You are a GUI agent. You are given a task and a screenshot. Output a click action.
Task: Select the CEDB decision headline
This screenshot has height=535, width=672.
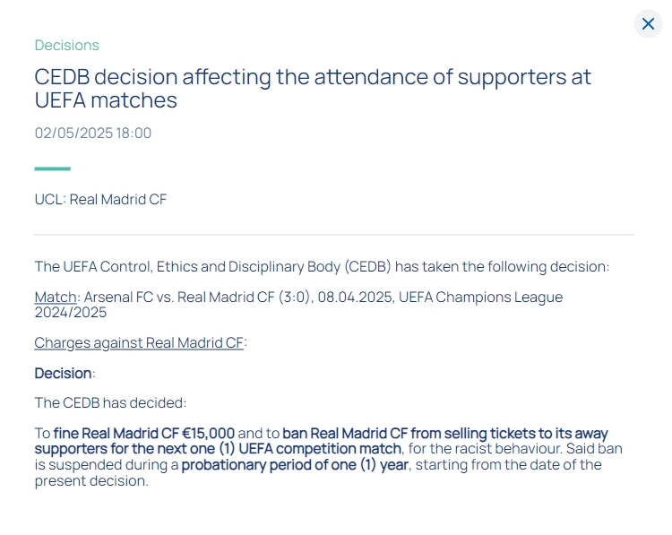pos(313,88)
